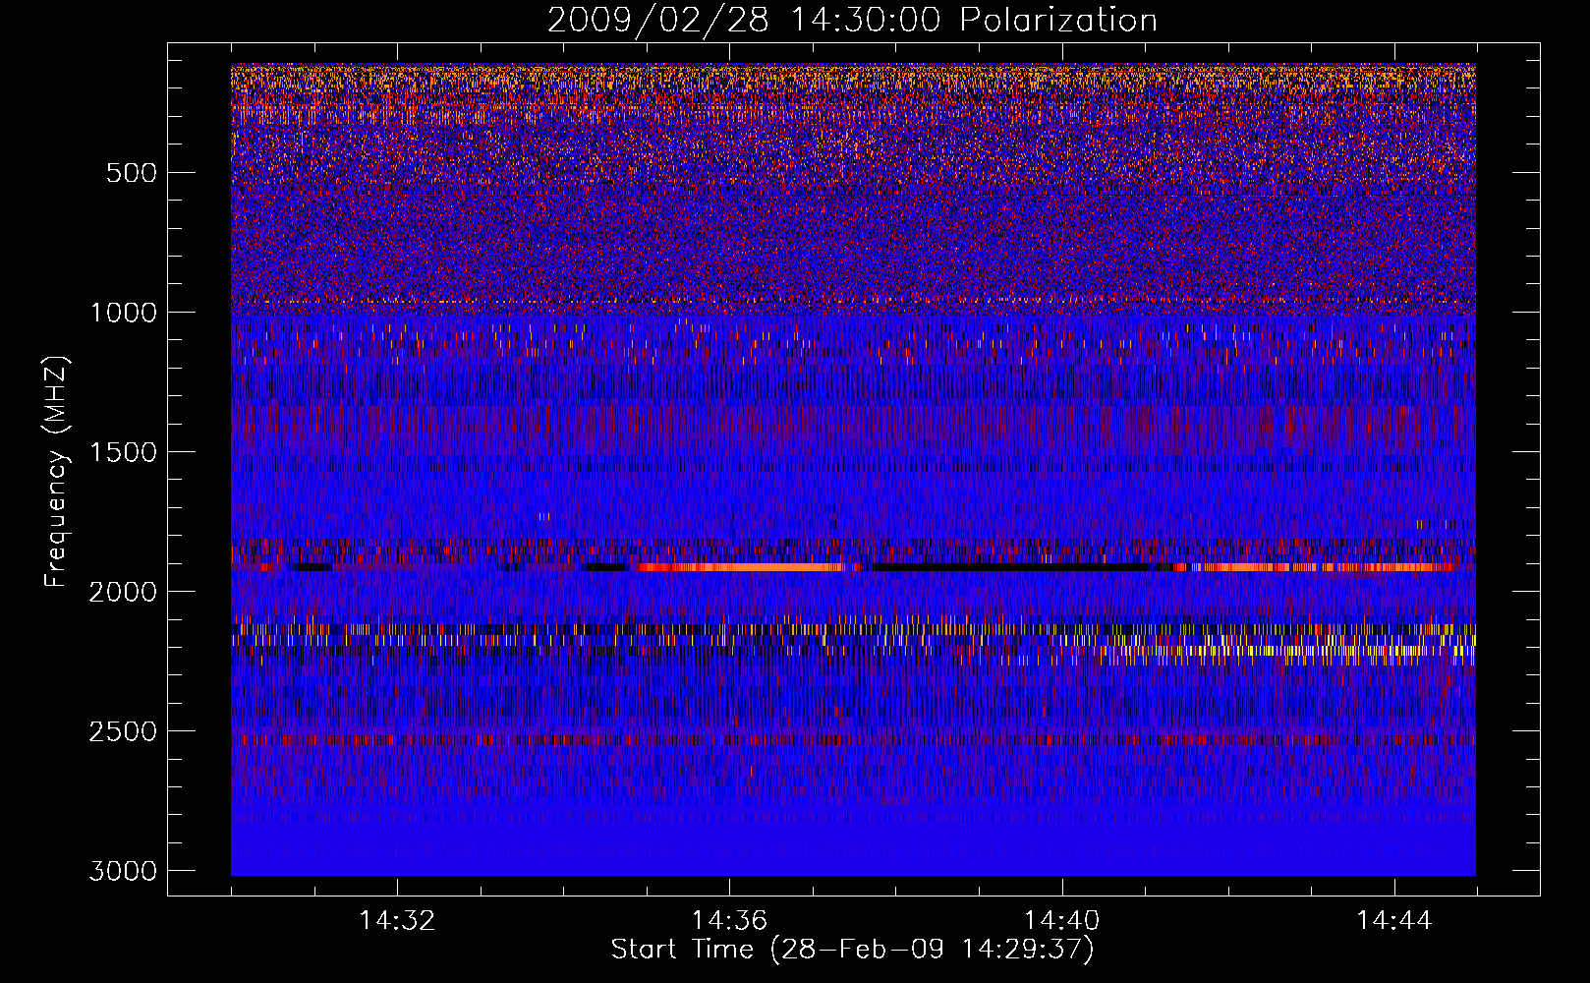This screenshot has width=1590, height=983.
Task: Click the '2000' frequency tick label
Action: [x=123, y=592]
